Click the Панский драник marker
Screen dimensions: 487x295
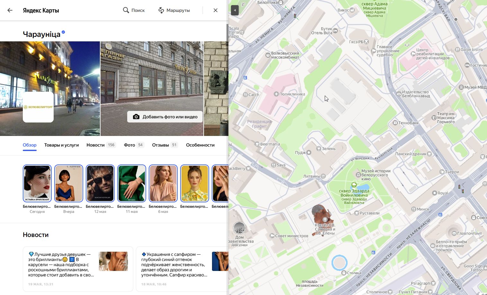tap(429, 154)
